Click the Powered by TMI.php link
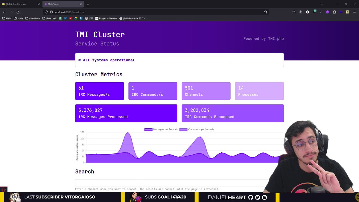 [x=264, y=39]
